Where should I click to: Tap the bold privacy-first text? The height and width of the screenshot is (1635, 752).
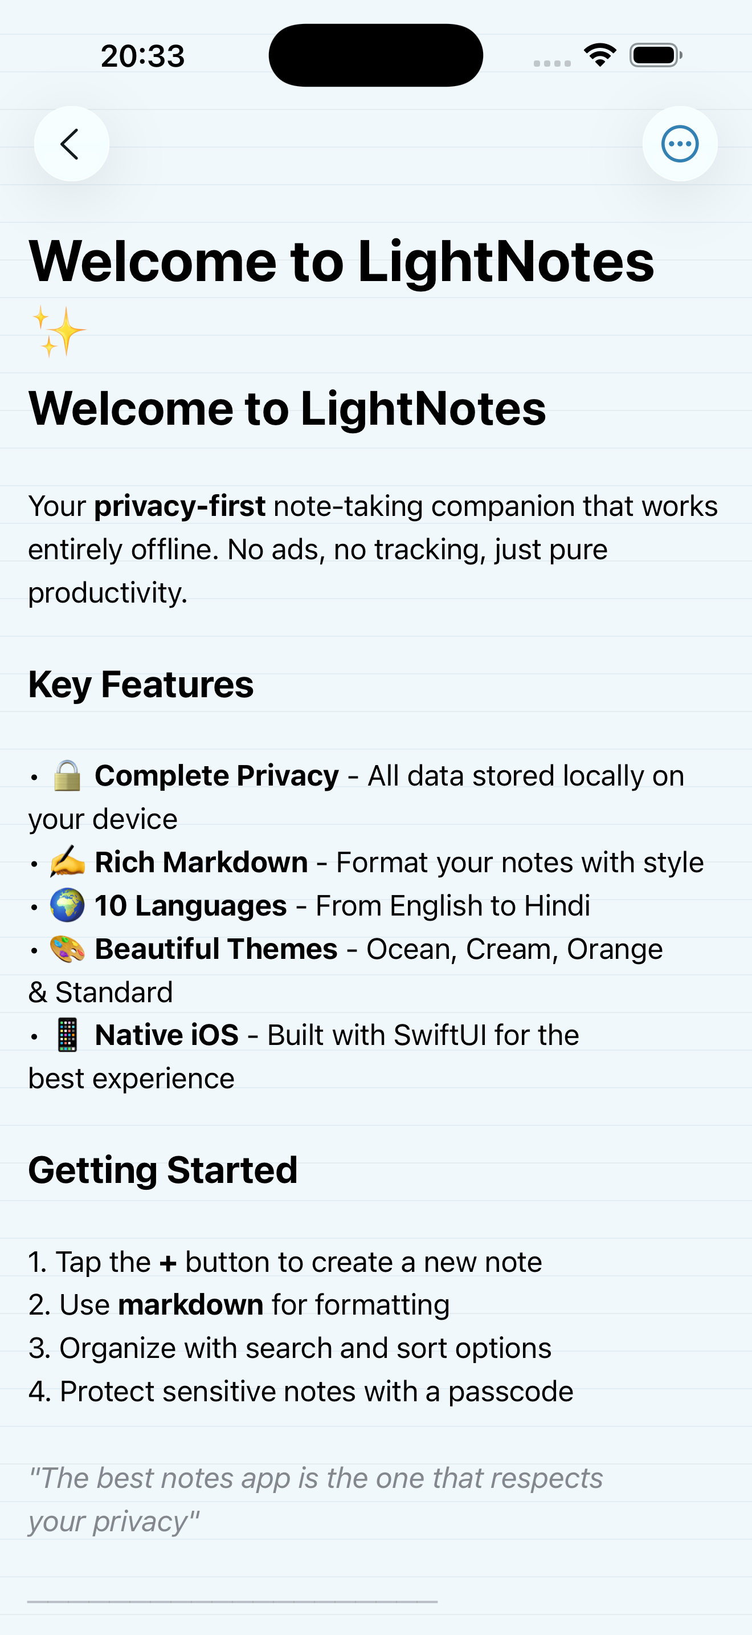179,506
